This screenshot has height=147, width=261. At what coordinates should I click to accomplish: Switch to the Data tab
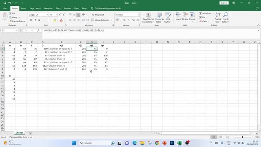click(x=58, y=8)
